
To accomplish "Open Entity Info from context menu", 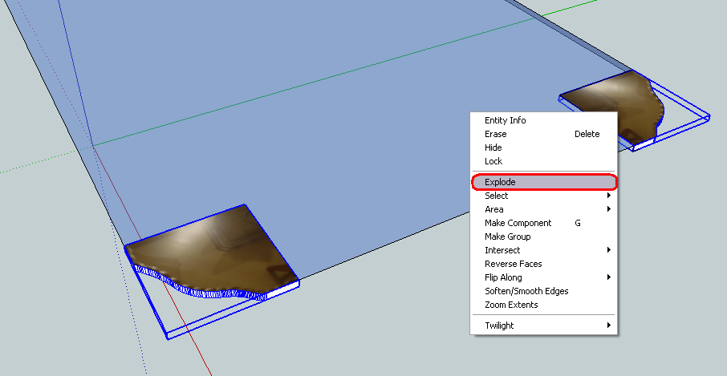I will coord(543,120).
